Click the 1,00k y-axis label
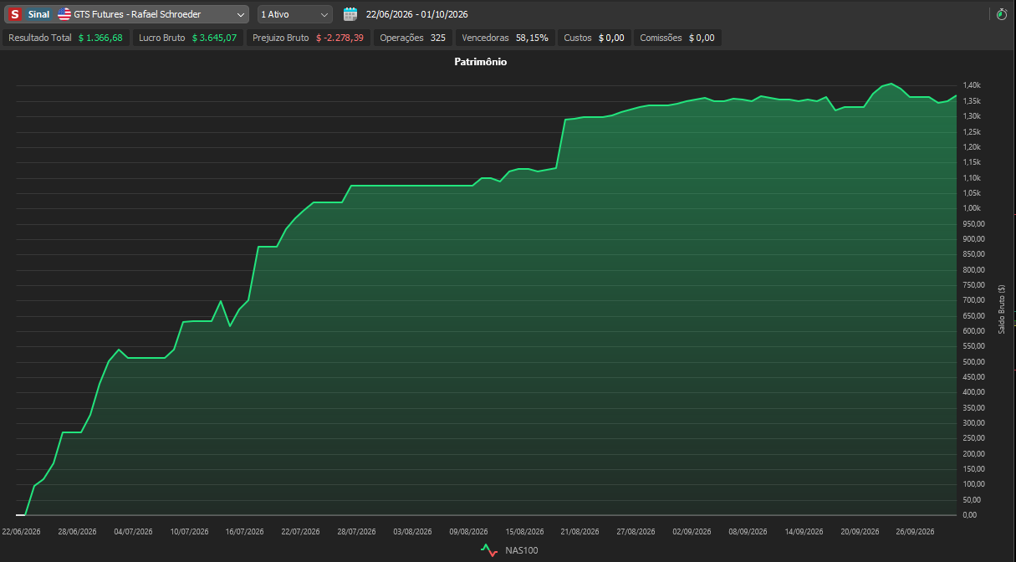The height and width of the screenshot is (562, 1016). click(x=972, y=208)
